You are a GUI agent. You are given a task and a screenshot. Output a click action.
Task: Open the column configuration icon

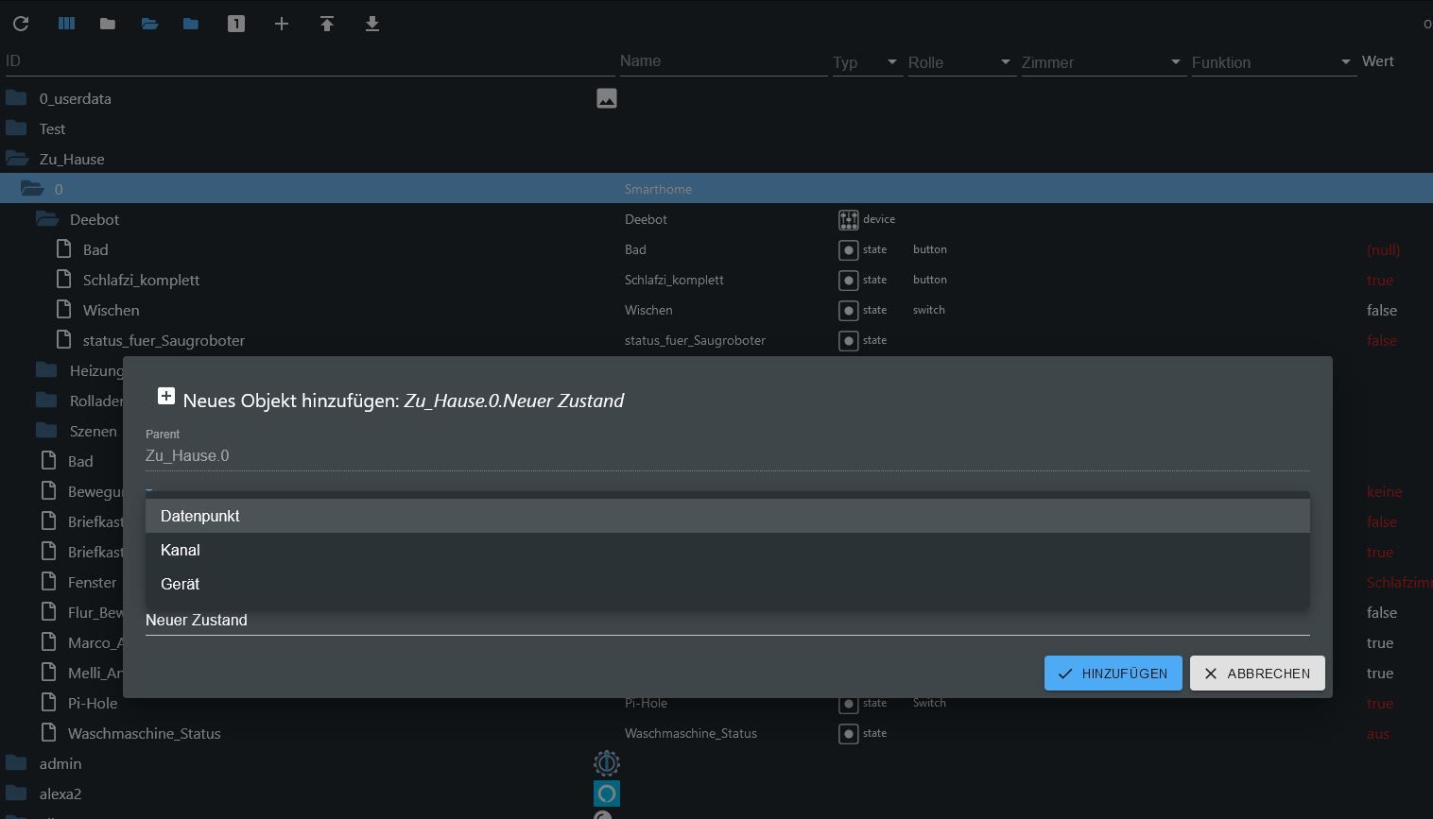coord(66,24)
